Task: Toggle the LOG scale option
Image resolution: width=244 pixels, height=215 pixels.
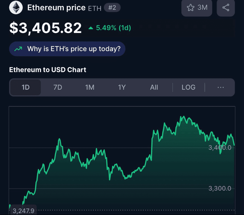Action: (x=188, y=87)
